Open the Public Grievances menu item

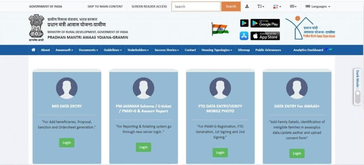(268, 50)
